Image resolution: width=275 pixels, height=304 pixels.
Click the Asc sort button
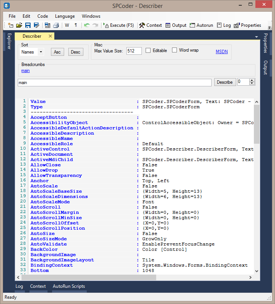coord(57,52)
